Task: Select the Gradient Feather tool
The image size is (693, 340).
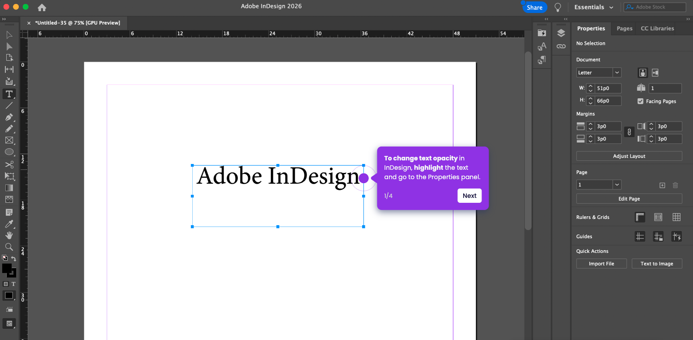Action: click(9, 199)
